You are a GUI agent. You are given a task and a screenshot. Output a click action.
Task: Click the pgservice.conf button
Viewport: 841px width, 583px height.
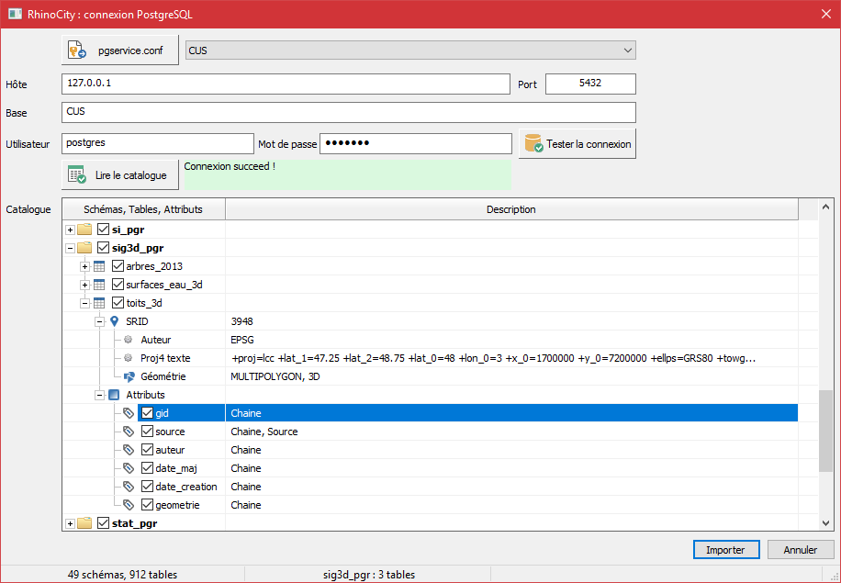tap(120, 50)
